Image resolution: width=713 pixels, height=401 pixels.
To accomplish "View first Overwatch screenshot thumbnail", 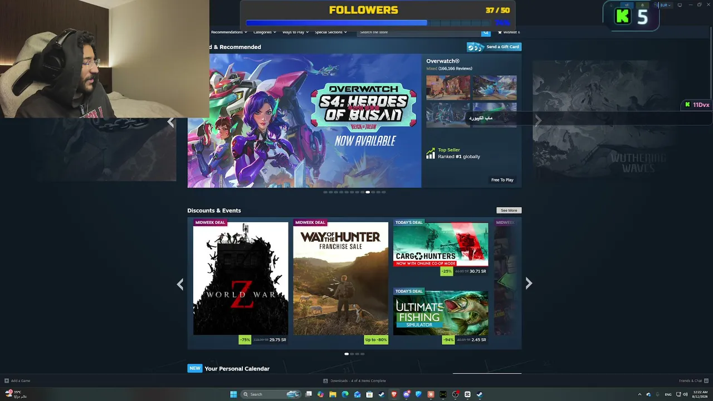I will tap(448, 87).
